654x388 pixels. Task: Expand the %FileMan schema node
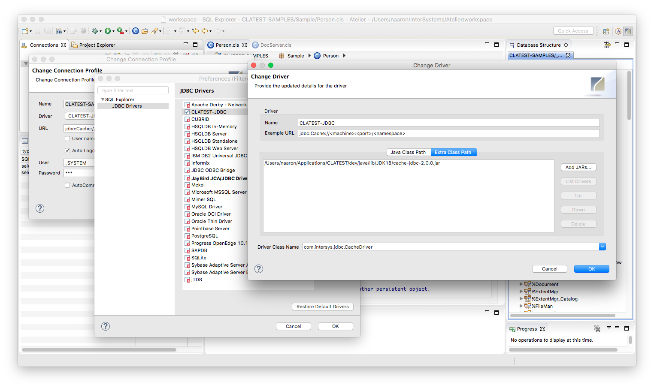[x=521, y=306]
